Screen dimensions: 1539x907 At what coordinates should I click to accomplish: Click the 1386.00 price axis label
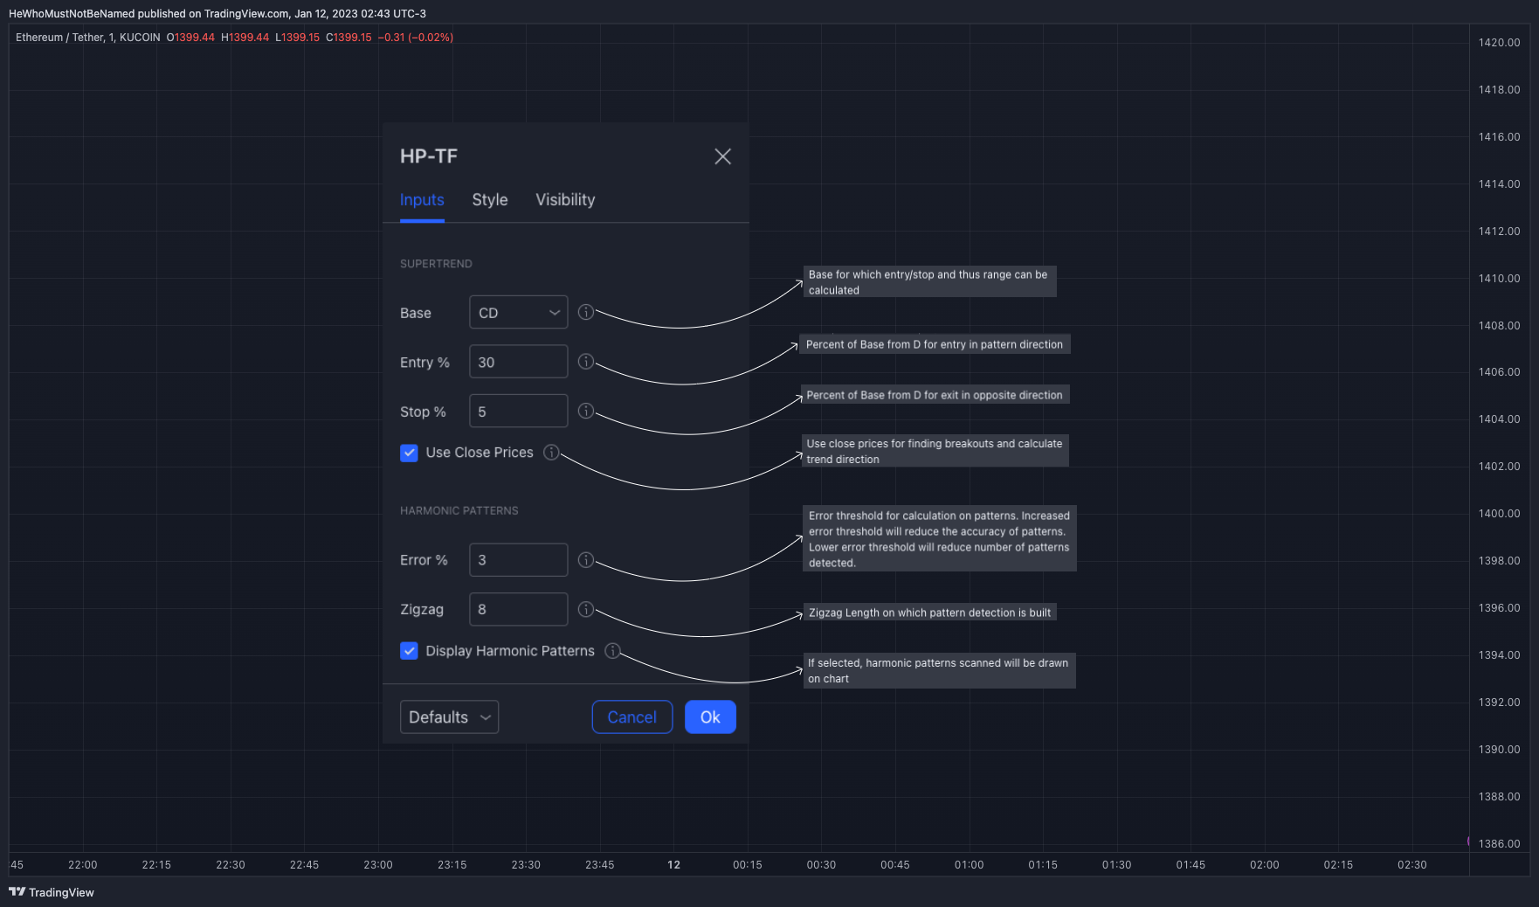click(x=1499, y=844)
